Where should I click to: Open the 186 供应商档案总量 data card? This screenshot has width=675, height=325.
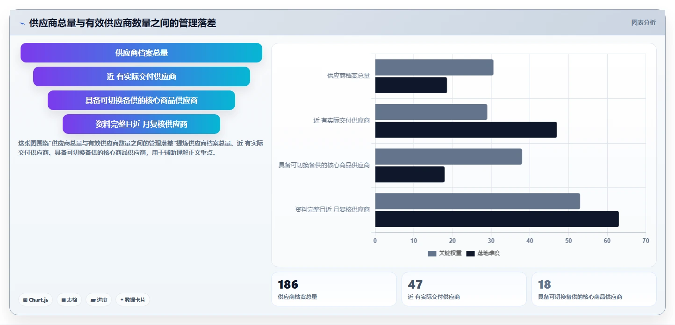pyautogui.click(x=334, y=289)
